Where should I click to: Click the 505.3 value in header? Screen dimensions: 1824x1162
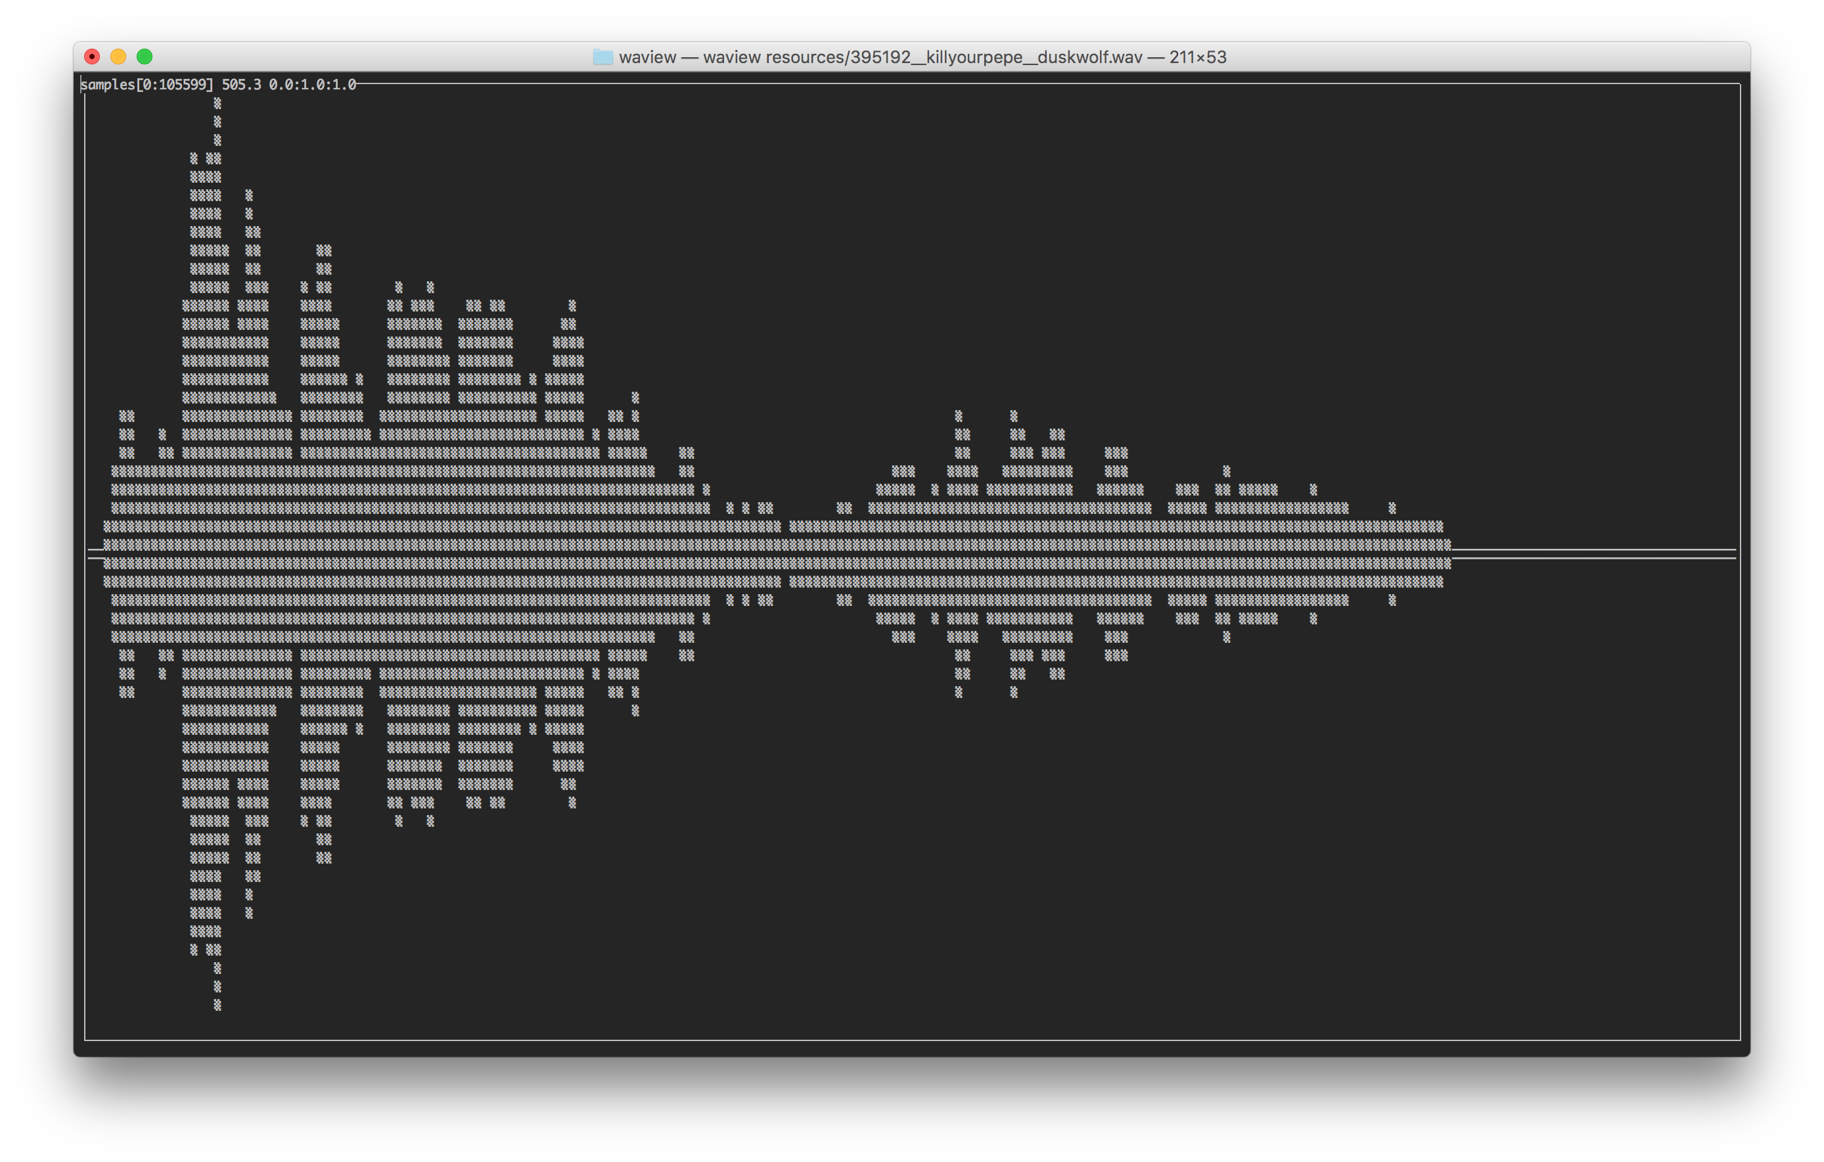(x=241, y=84)
